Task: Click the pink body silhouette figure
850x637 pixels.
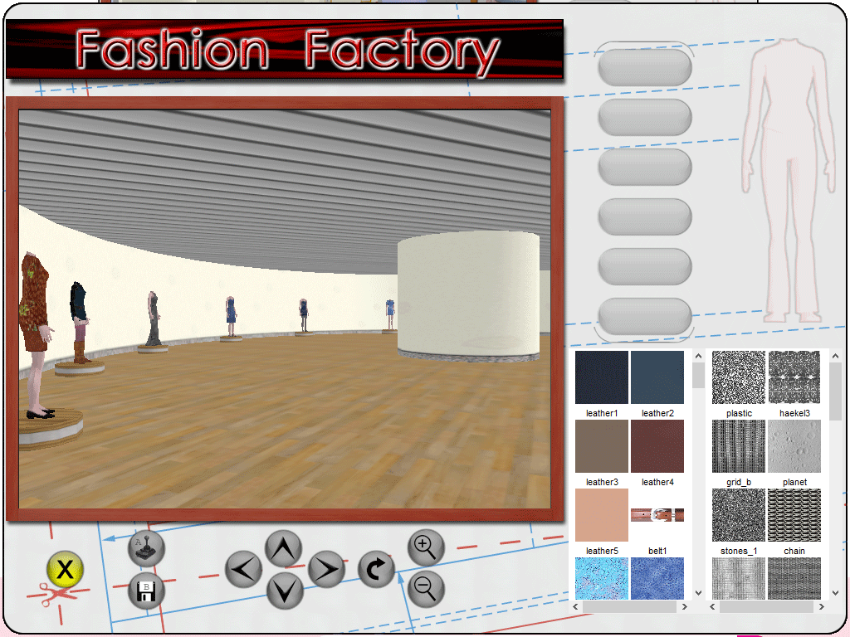Action: (789, 182)
